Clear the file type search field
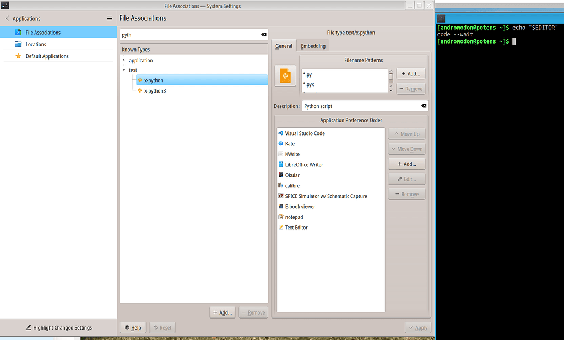Screen dimensions: 564x340 (x=263, y=35)
